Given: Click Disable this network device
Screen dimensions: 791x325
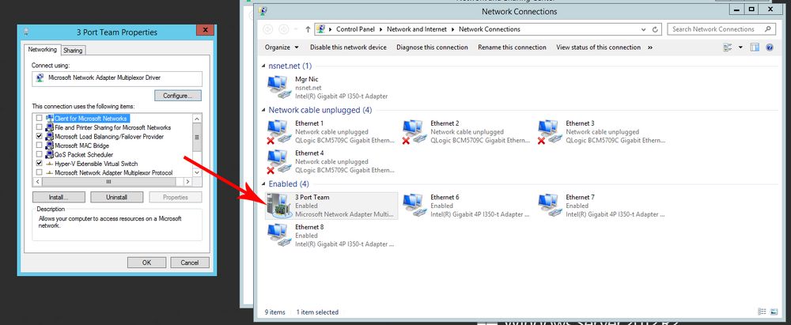Looking at the screenshot, I should 348,47.
